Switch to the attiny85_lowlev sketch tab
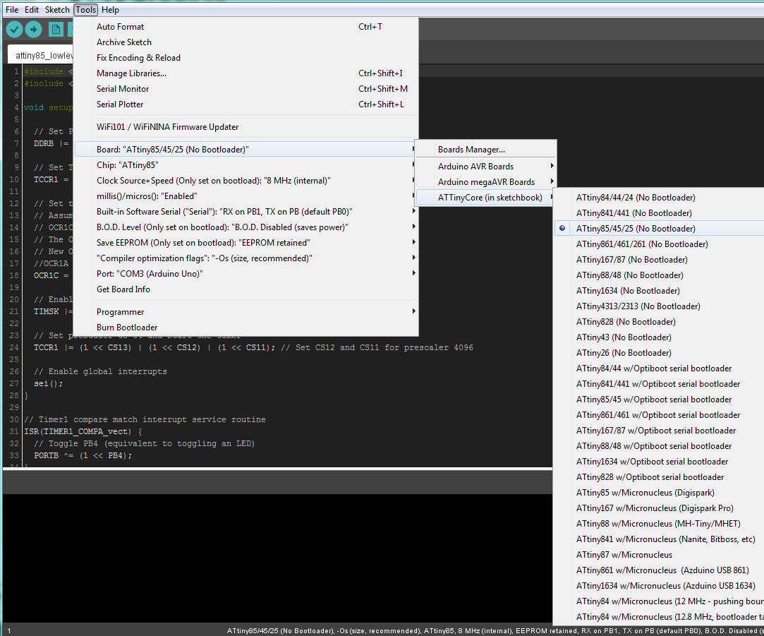The image size is (764, 636). click(41, 55)
